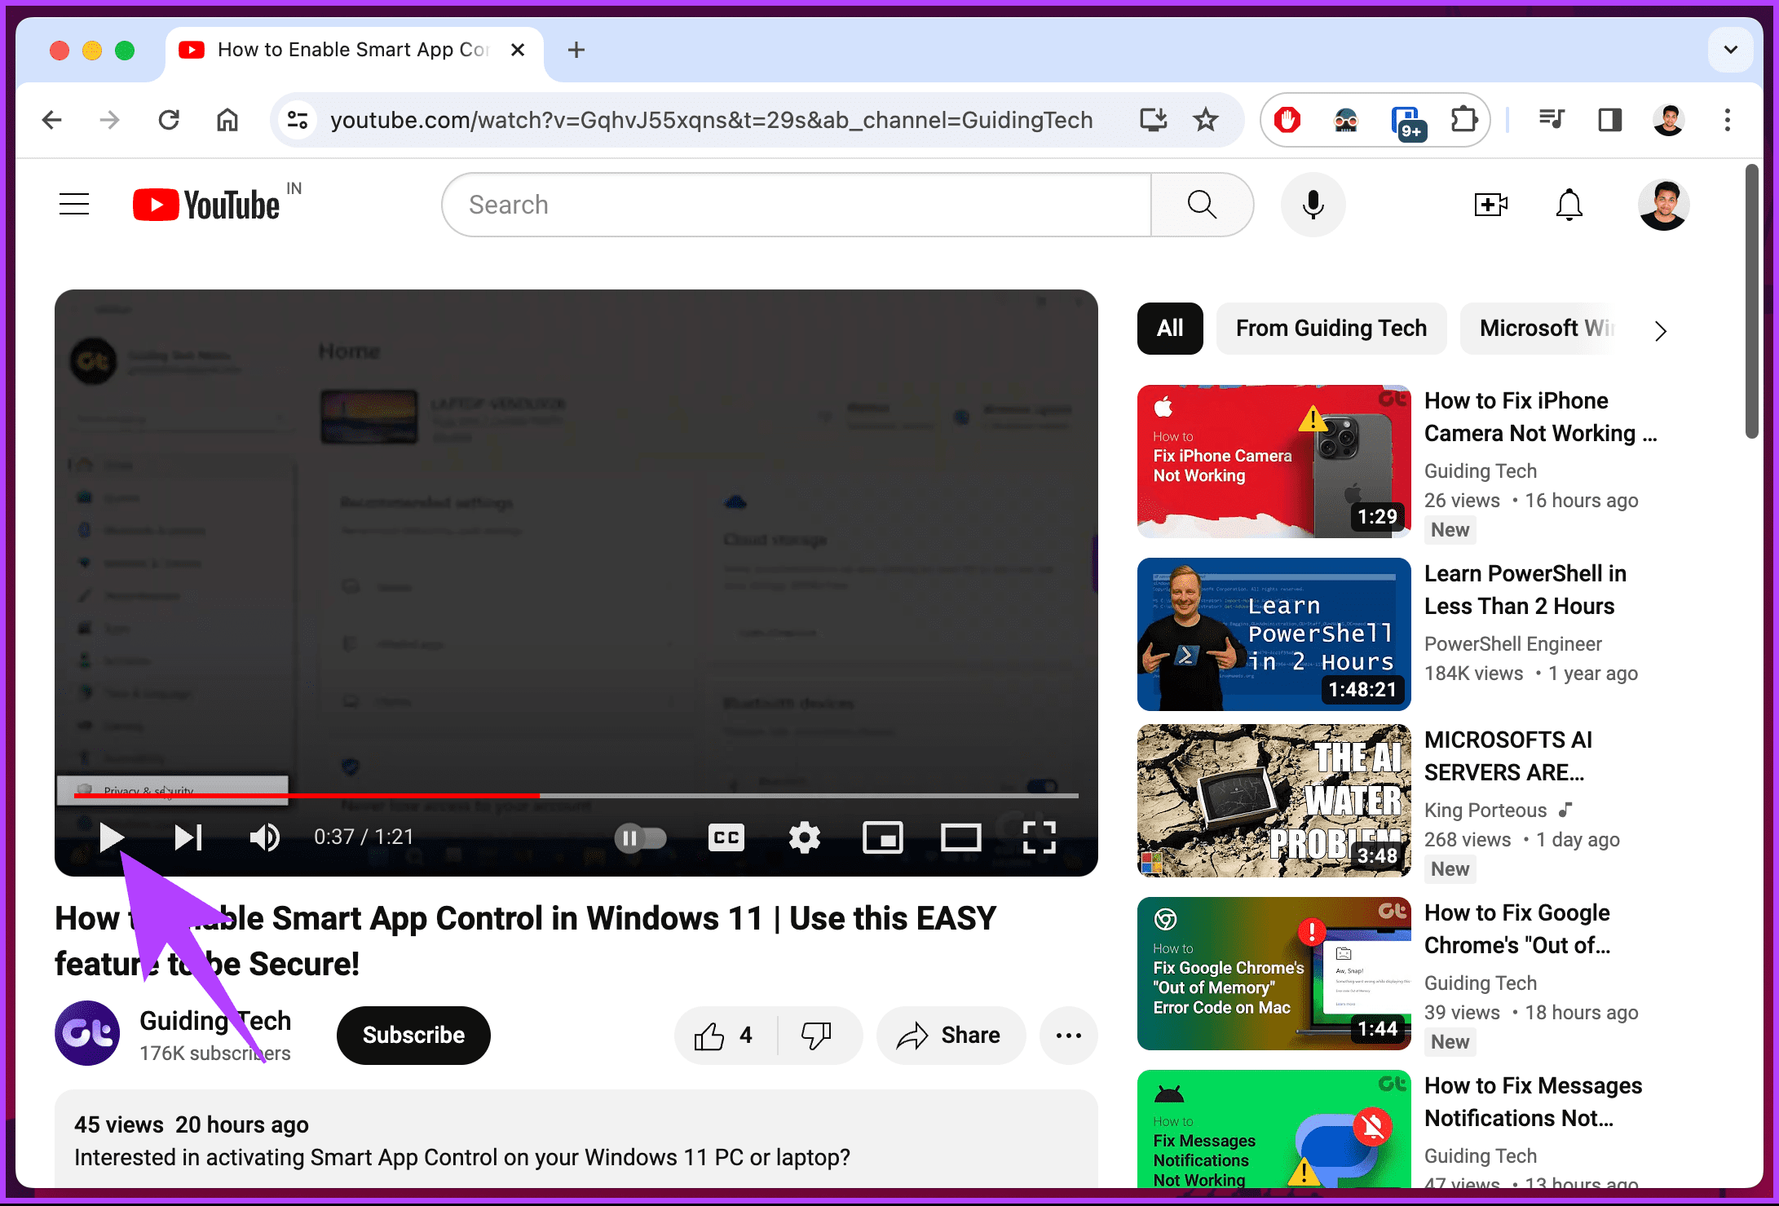Expand video to fullscreen

(x=1042, y=837)
